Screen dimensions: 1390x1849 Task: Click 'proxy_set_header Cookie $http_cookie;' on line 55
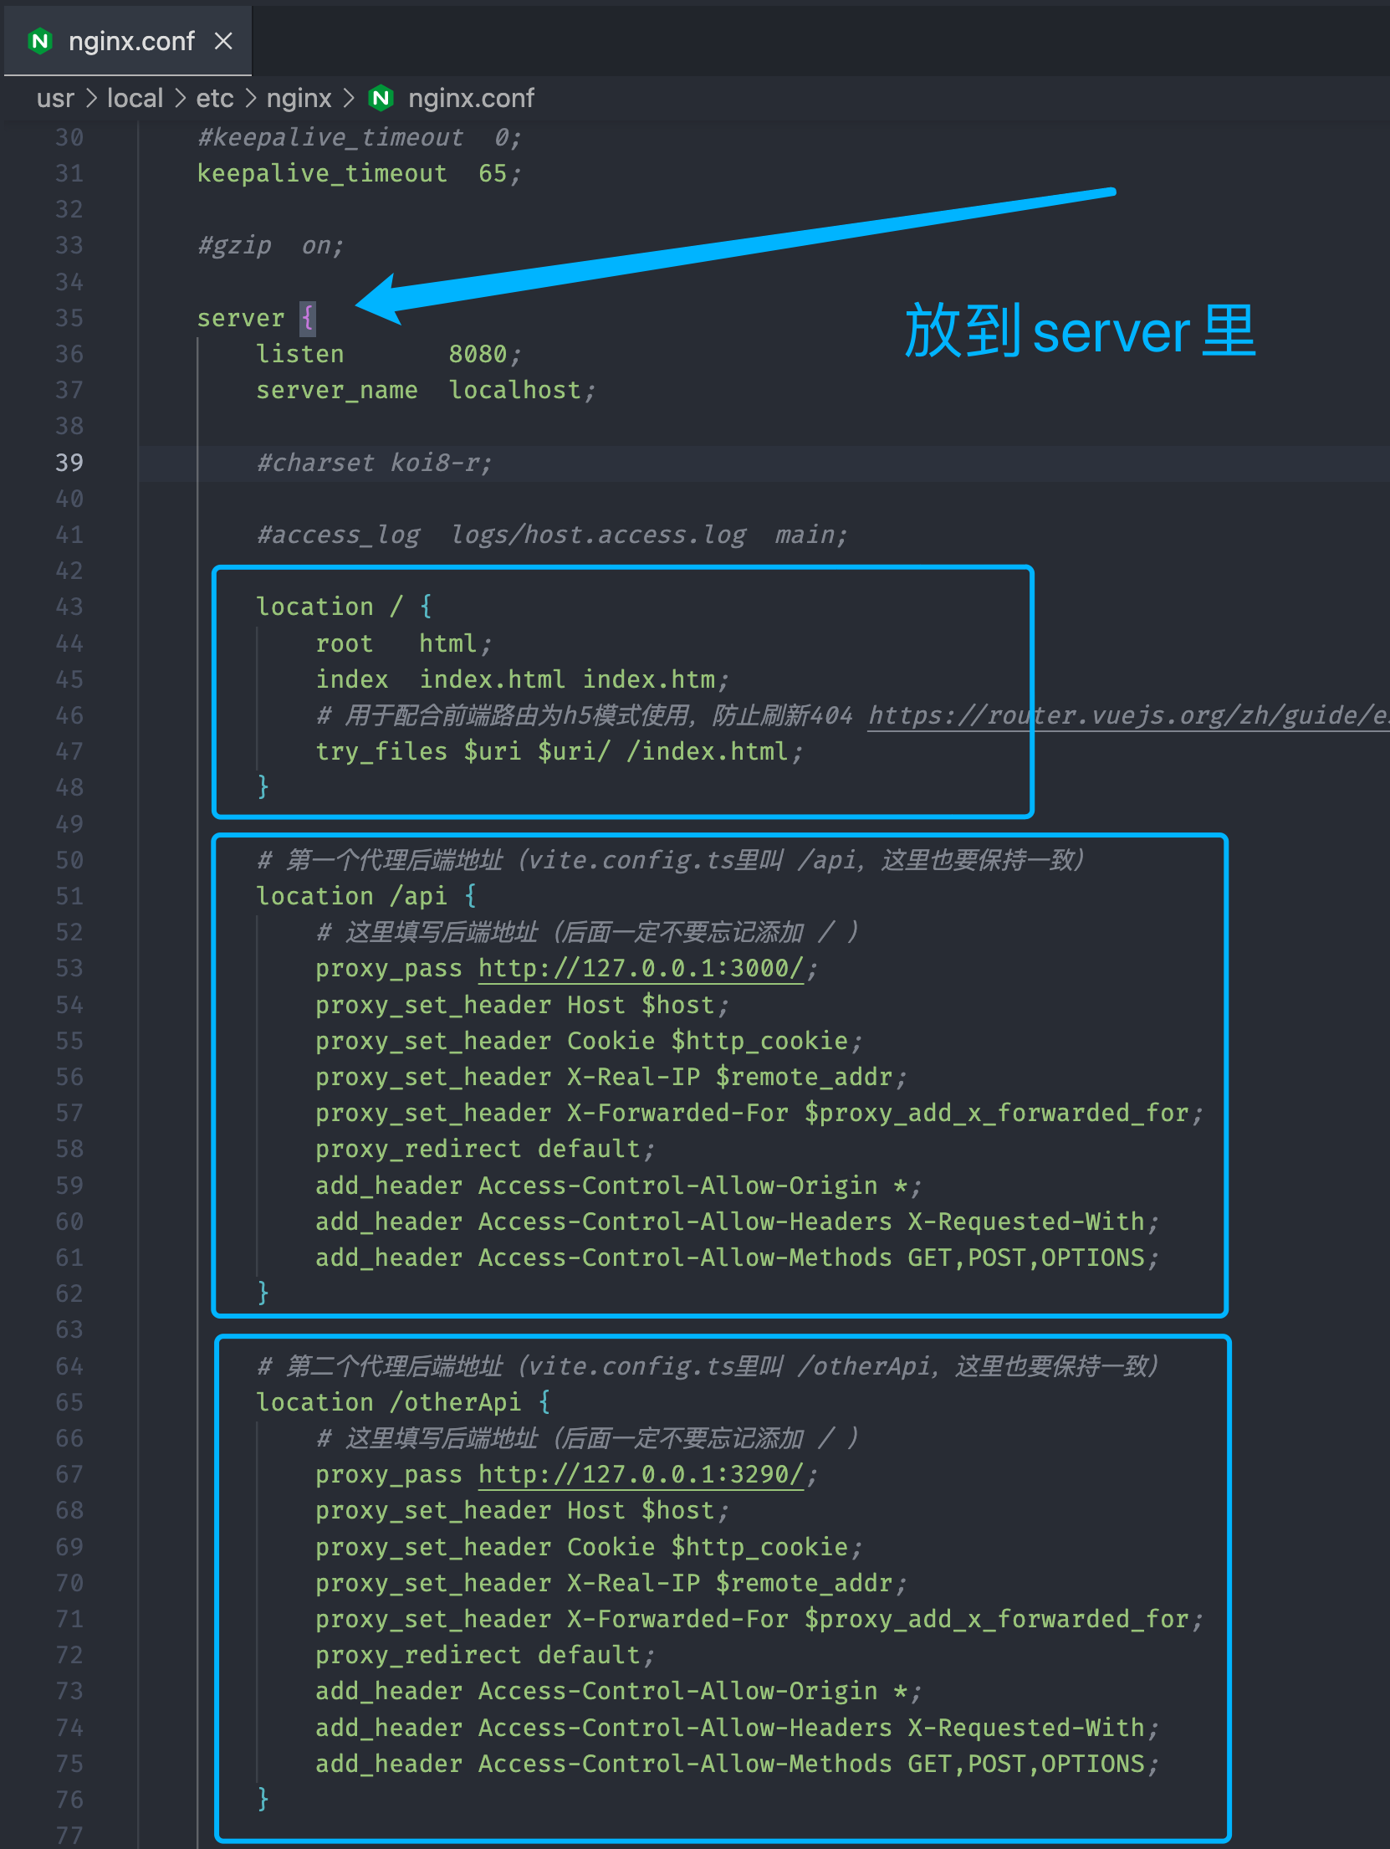click(588, 1041)
